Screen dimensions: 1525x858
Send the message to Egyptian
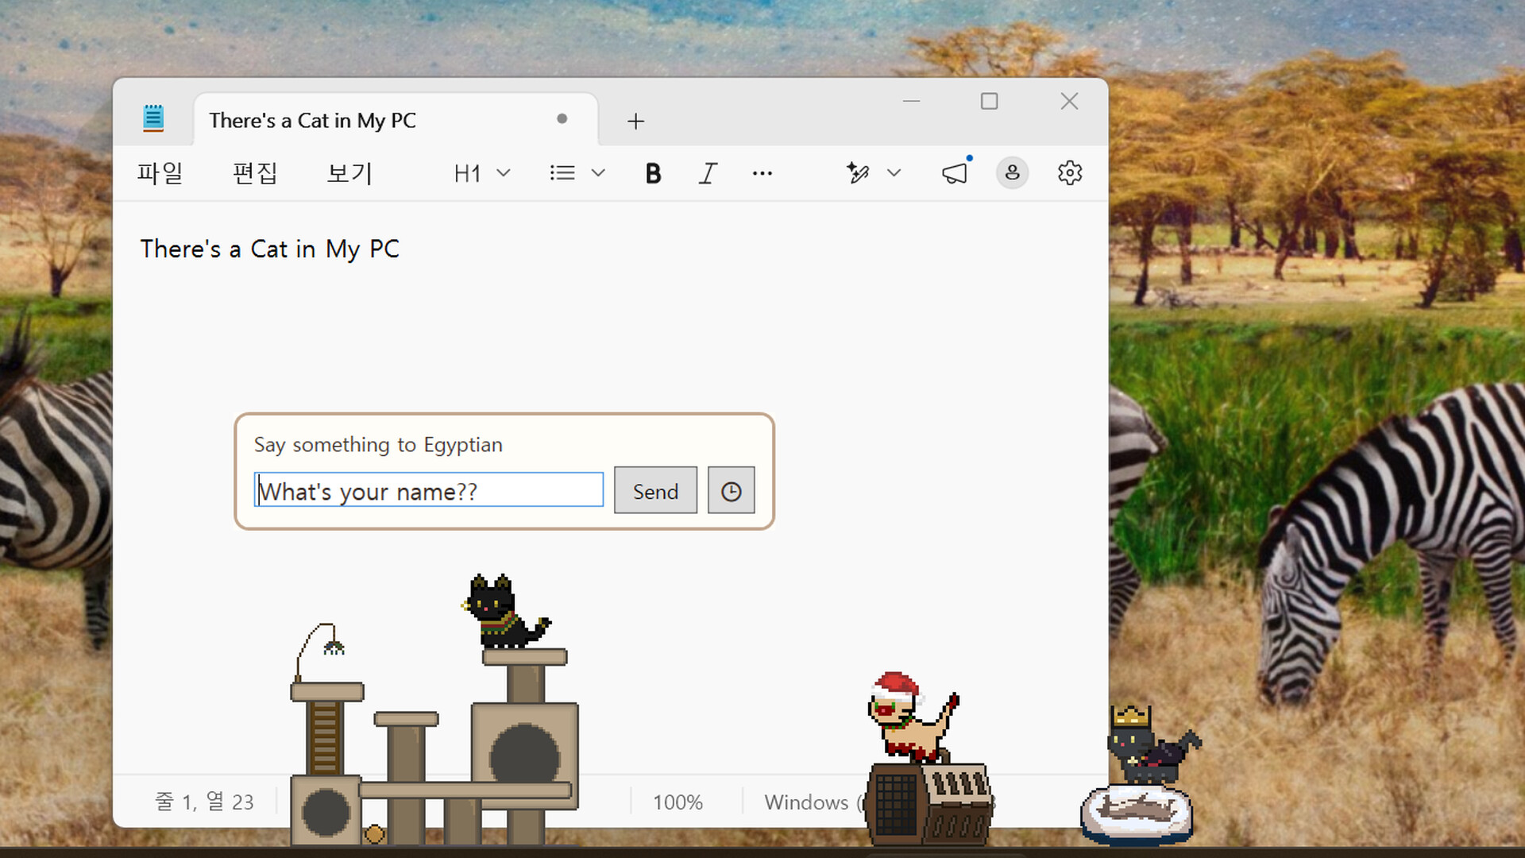(x=655, y=491)
